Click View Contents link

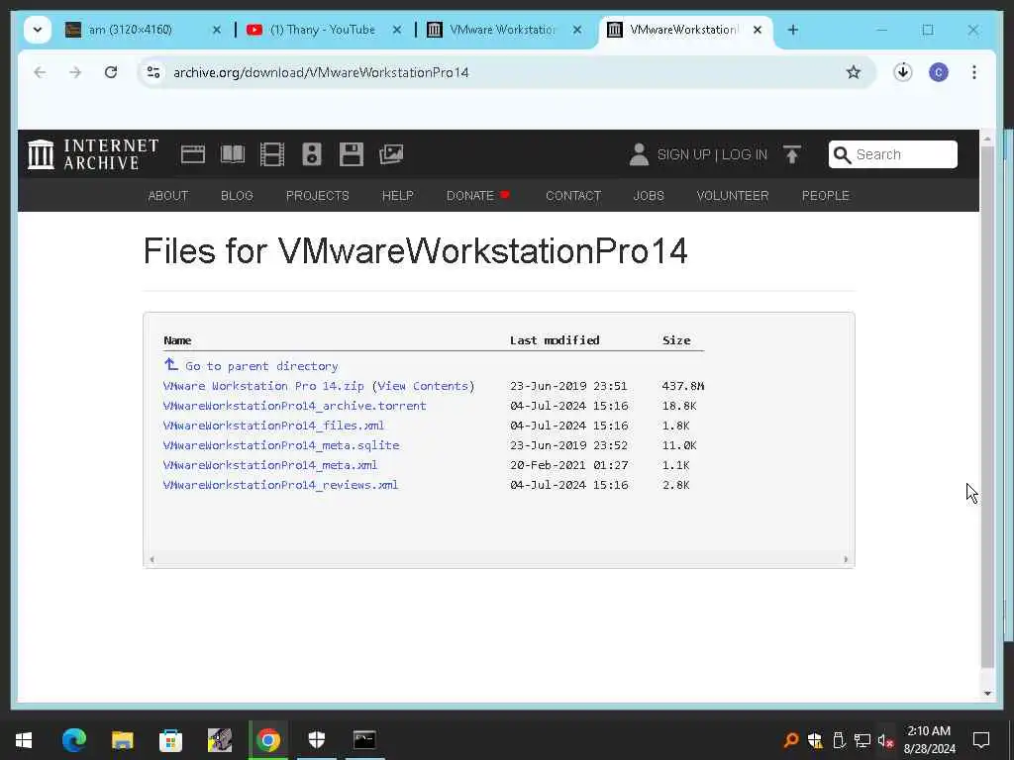click(x=423, y=386)
